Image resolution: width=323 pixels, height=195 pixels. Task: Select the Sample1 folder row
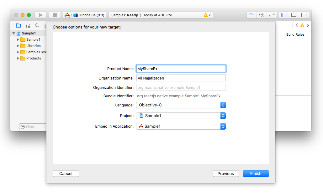pos(29,39)
